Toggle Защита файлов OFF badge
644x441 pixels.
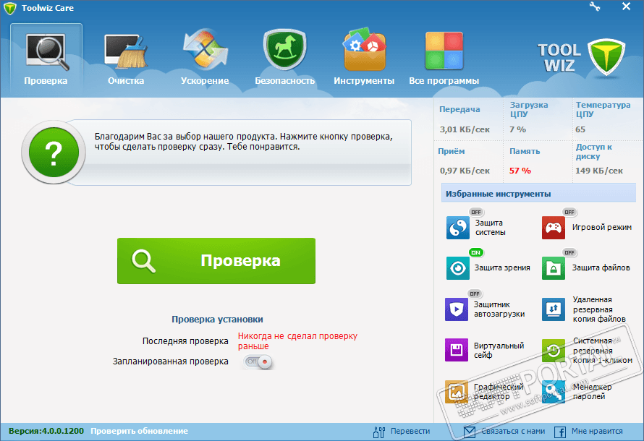tap(569, 252)
